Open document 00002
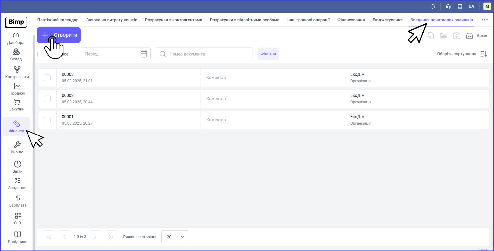Viewport: 494px width, 251px height. (x=68, y=95)
